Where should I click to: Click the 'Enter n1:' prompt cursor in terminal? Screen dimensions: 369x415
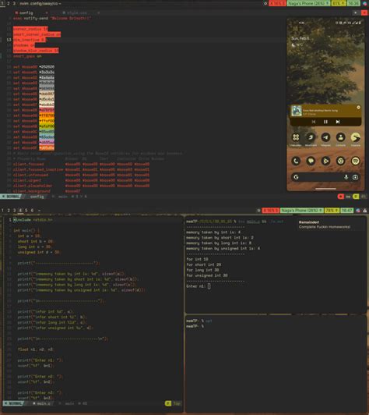point(209,286)
